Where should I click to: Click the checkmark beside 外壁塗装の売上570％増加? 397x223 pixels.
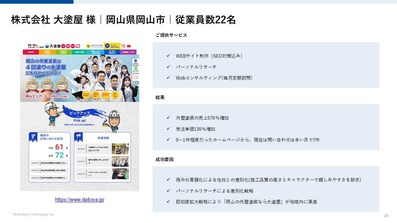coord(168,118)
